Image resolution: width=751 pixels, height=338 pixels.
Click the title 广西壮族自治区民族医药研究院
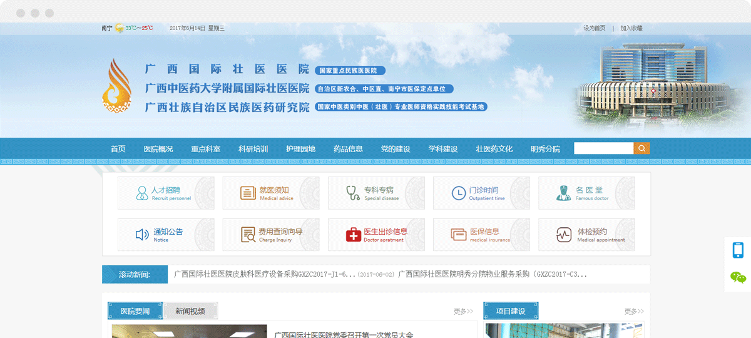point(227,107)
